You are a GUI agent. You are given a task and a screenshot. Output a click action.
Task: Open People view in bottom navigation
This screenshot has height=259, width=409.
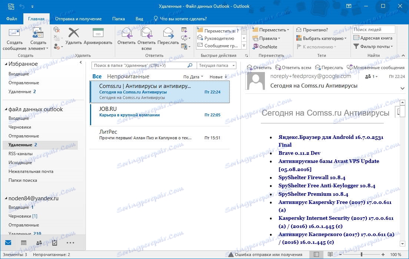(39, 243)
